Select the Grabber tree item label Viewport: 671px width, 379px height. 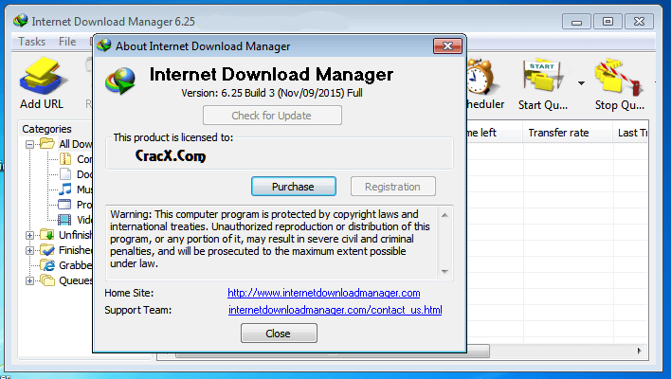coord(75,265)
